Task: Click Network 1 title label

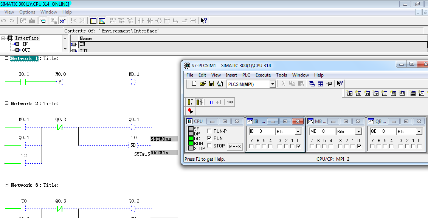Action: (x=25, y=58)
